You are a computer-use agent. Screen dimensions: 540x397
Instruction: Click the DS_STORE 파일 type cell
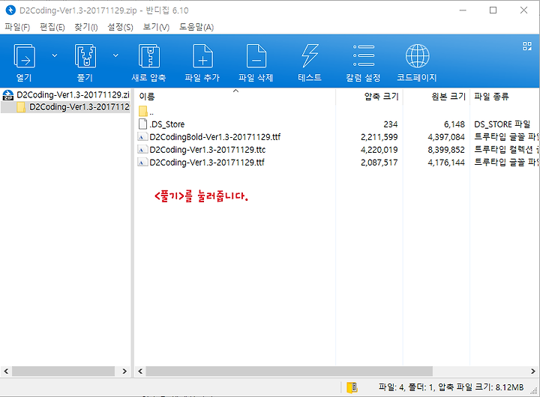(x=502, y=124)
